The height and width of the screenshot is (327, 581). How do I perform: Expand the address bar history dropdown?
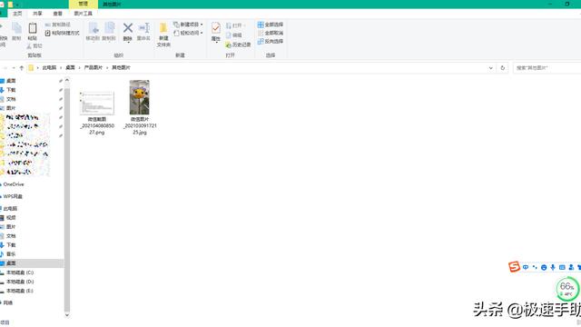(x=490, y=68)
